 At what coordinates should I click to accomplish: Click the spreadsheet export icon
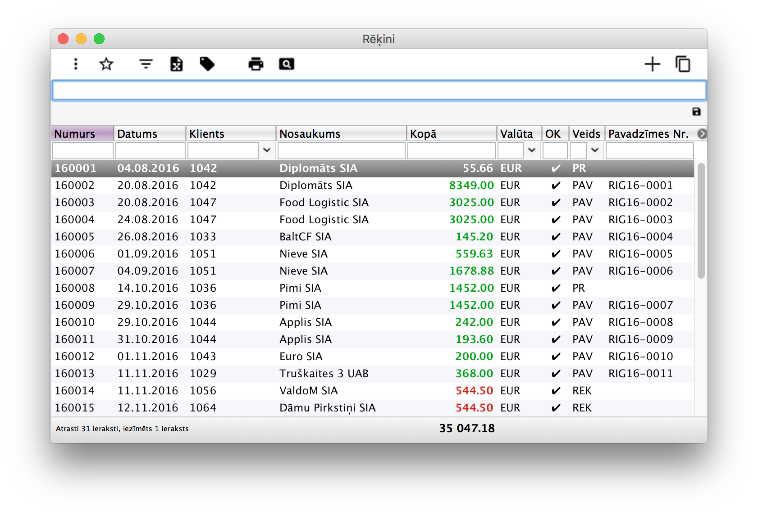tap(176, 64)
